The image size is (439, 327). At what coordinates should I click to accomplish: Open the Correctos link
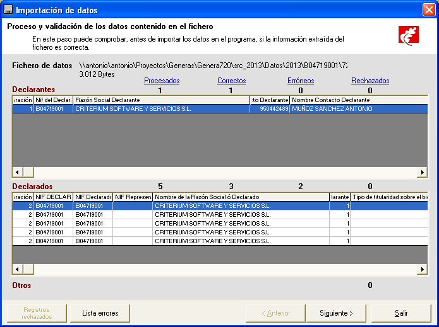coord(232,81)
